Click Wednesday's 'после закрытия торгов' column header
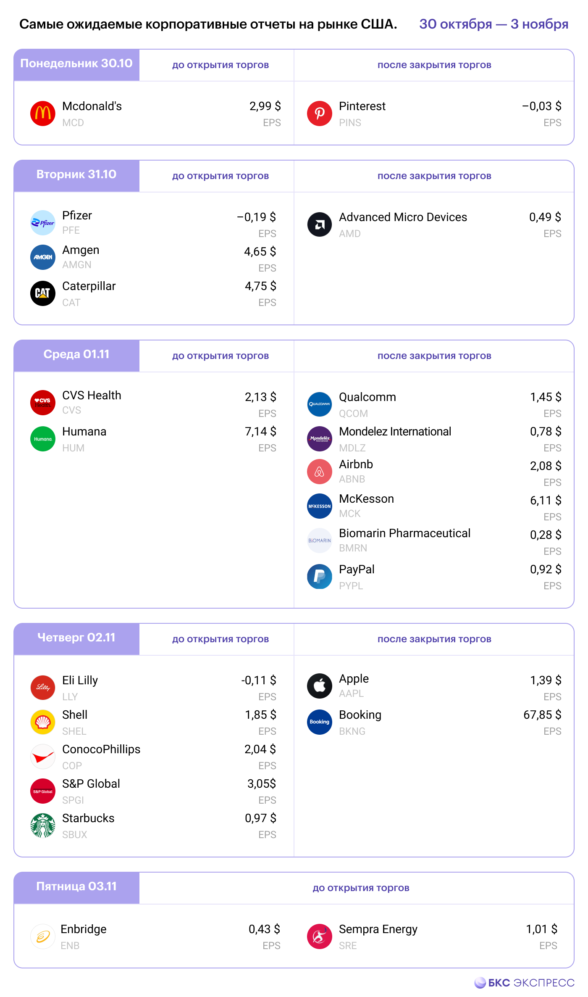The height and width of the screenshot is (997, 588). click(x=434, y=356)
